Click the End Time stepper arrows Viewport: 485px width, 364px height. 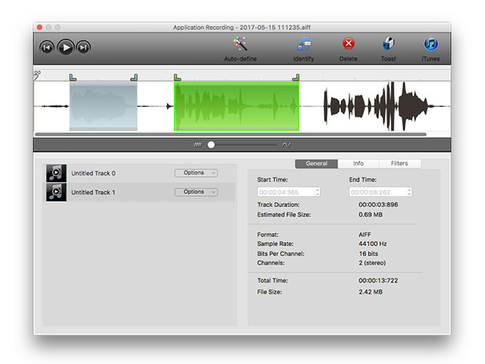coord(410,192)
